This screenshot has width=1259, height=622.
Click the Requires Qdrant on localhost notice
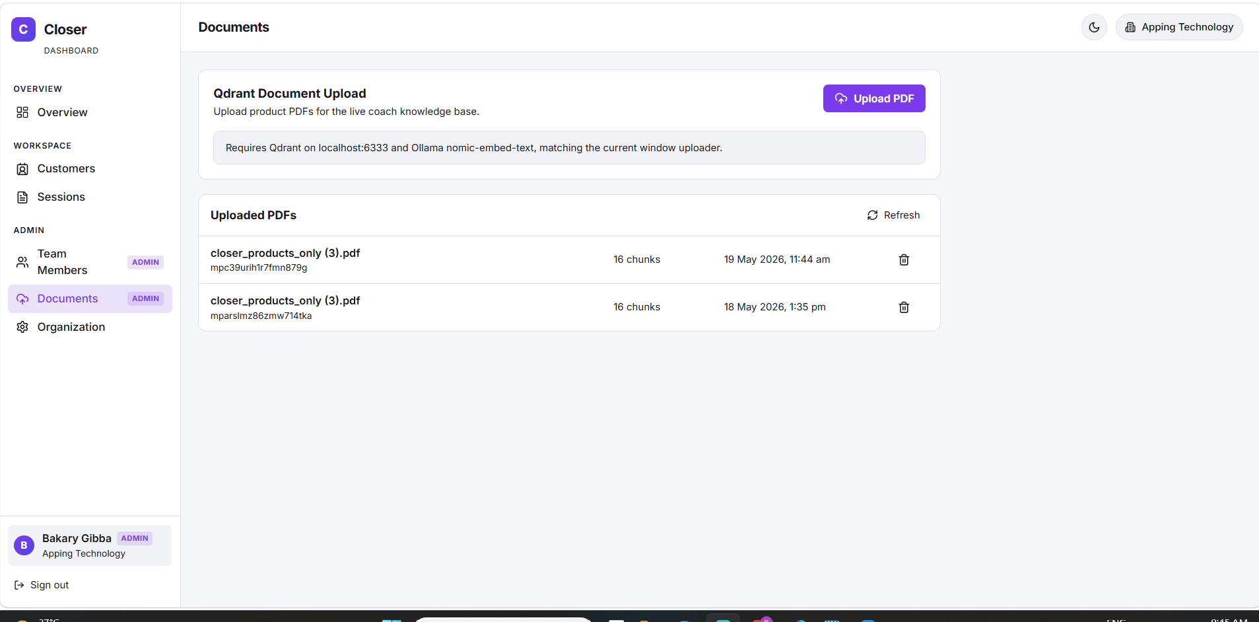(569, 148)
